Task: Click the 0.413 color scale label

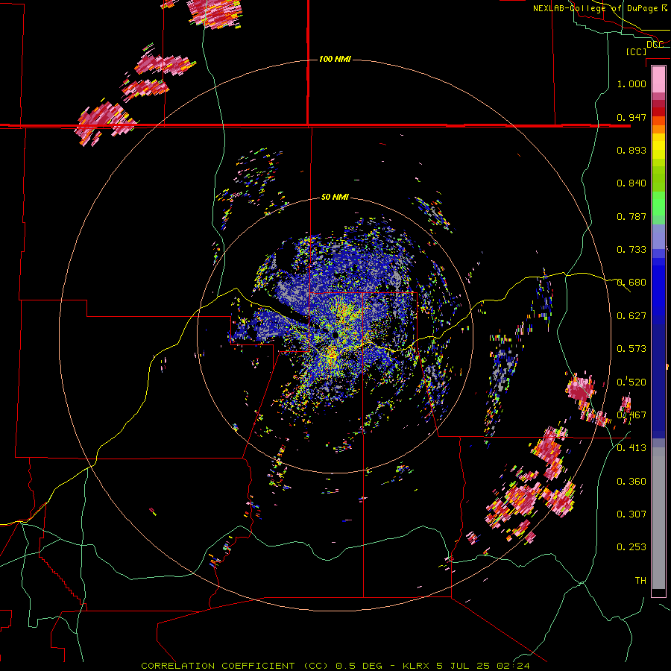Action: (631, 448)
